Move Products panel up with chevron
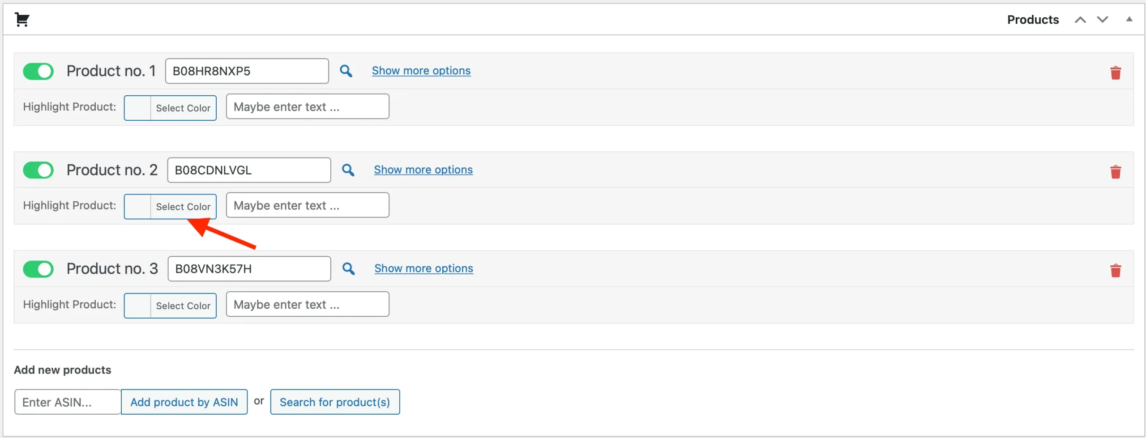 coord(1080,20)
